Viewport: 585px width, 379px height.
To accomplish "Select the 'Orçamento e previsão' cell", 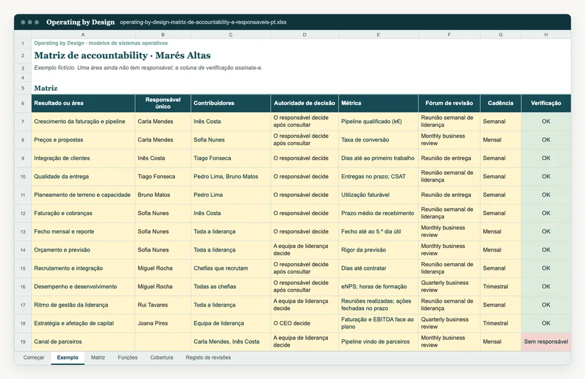I will pyautogui.click(x=83, y=250).
